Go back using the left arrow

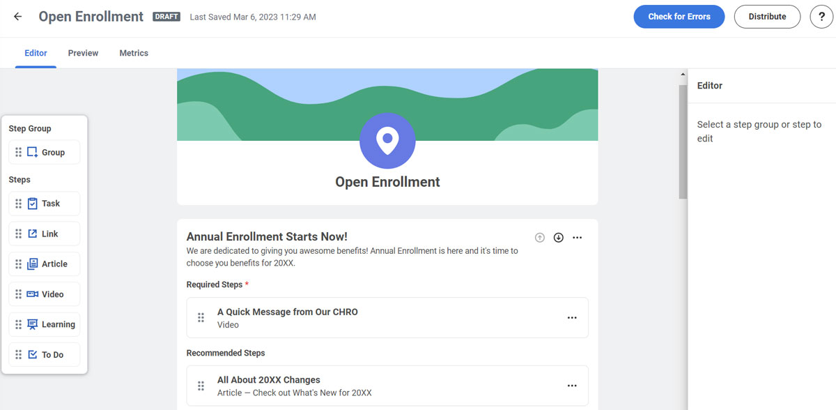coord(17,17)
